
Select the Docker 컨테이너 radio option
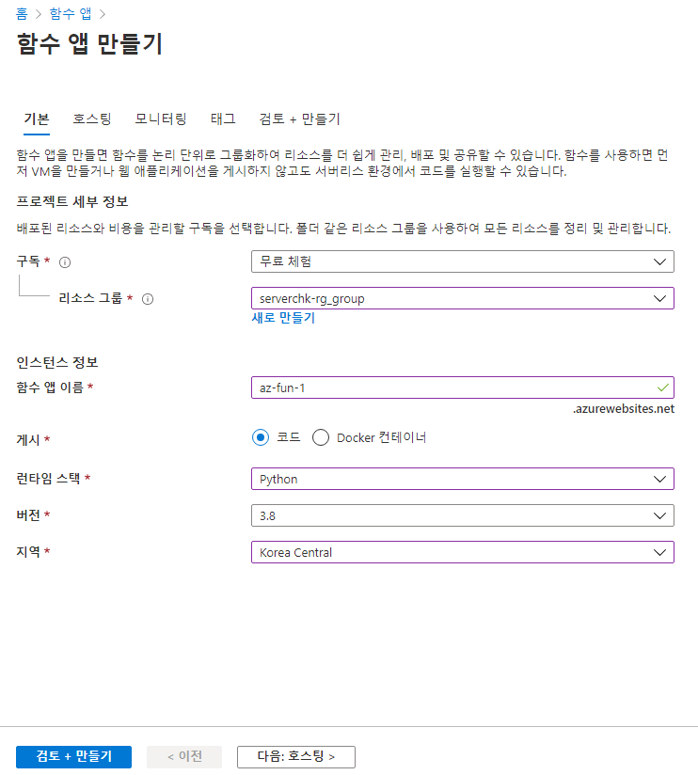(321, 437)
